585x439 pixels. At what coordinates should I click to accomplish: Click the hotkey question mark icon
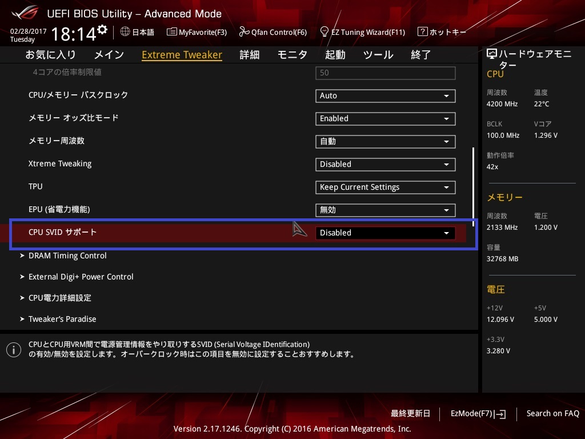(x=422, y=31)
